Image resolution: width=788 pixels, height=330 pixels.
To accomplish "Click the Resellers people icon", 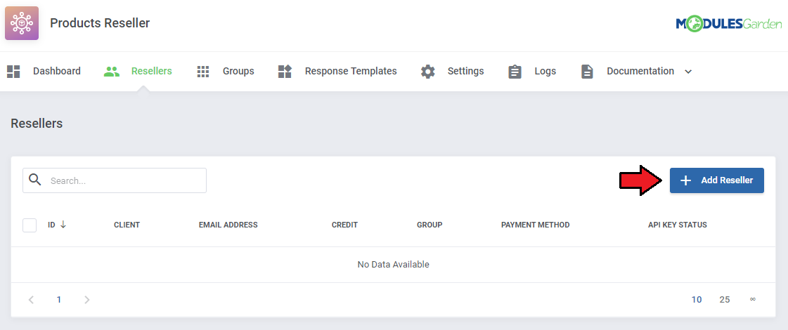I will 112,72.
